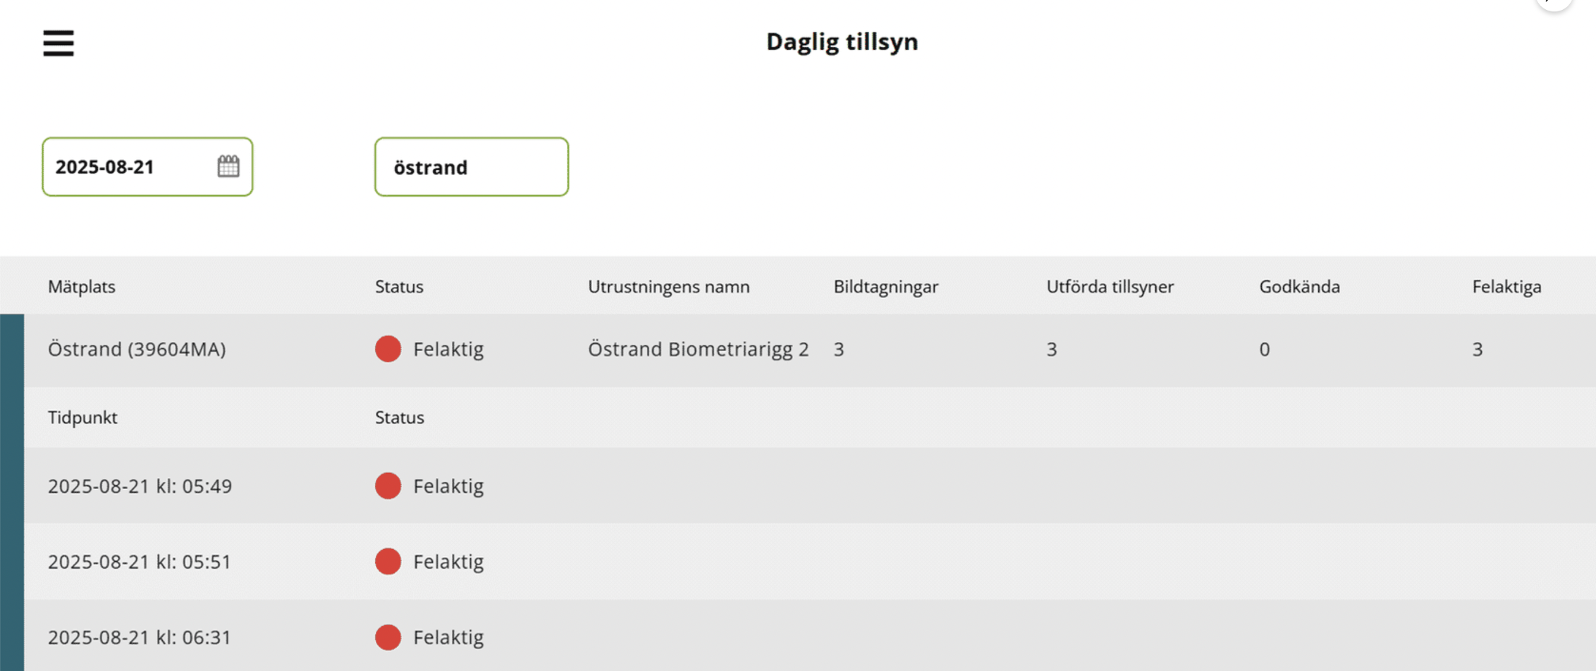Image resolution: width=1596 pixels, height=671 pixels.
Task: Click the Bildtagningar column header
Action: point(886,286)
